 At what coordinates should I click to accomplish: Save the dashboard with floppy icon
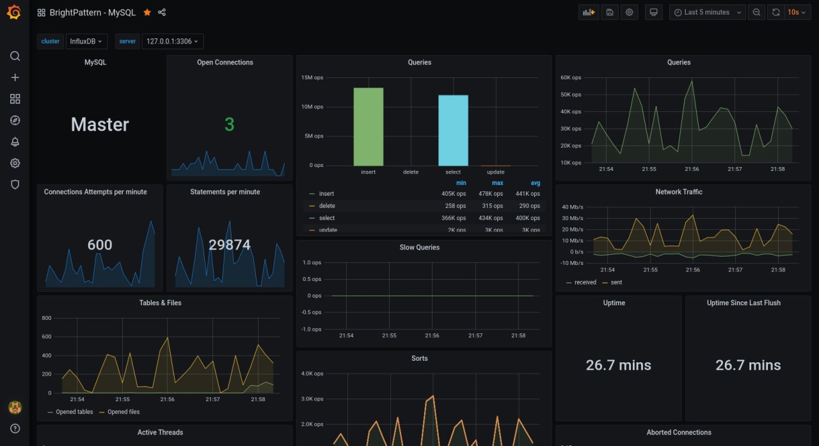(609, 12)
